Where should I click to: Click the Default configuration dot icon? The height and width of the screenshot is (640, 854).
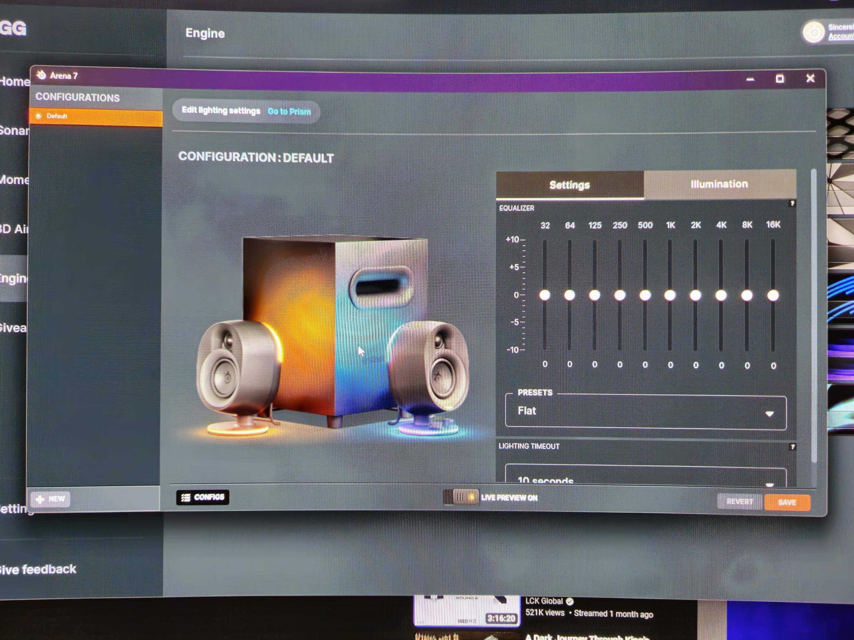(39, 116)
